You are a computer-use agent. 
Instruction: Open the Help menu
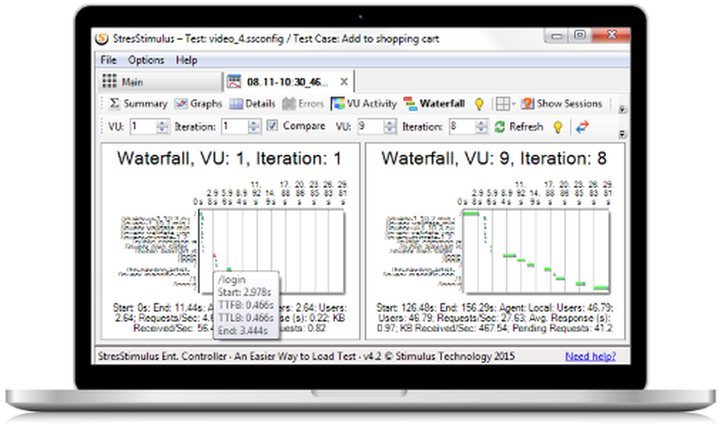tap(187, 61)
